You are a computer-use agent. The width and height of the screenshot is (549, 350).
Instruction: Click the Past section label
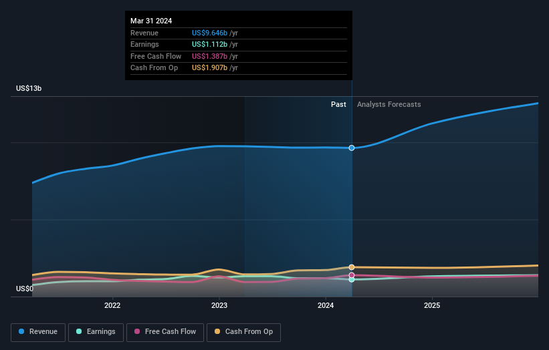(338, 105)
